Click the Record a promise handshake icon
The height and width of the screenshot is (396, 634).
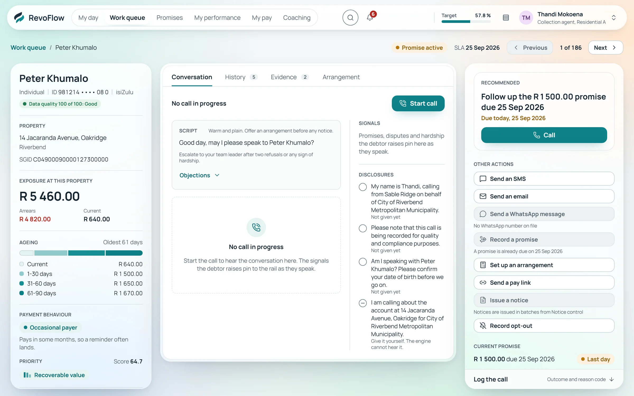(x=483, y=239)
